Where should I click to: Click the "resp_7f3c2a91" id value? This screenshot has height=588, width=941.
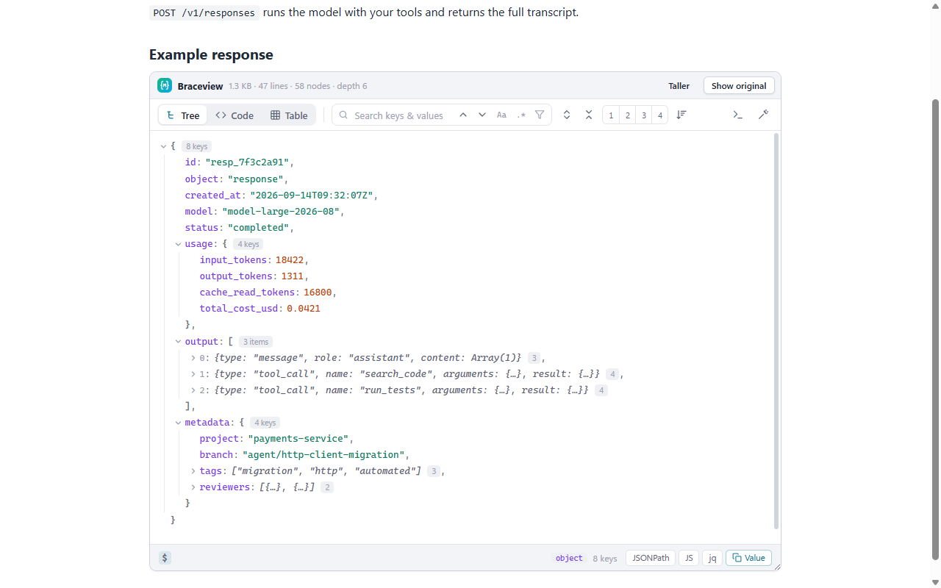pos(247,162)
